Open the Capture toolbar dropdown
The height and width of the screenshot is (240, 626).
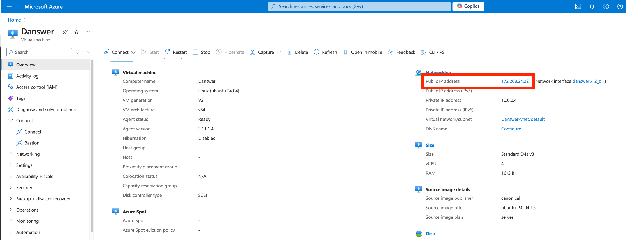pyautogui.click(x=265, y=52)
